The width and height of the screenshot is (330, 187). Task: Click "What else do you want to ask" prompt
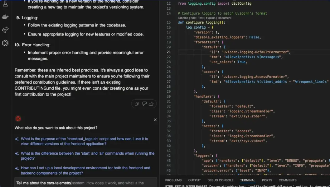click(x=56, y=128)
